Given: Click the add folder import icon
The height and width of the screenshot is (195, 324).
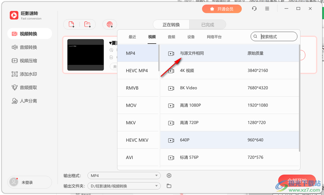Looking at the screenshot, I should click(x=87, y=24).
